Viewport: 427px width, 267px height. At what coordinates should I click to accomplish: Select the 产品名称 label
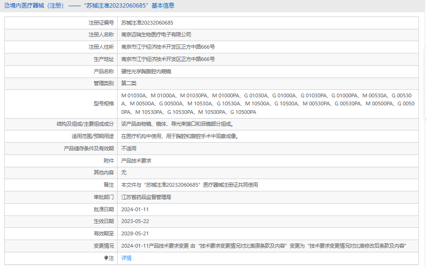[x=104, y=71]
